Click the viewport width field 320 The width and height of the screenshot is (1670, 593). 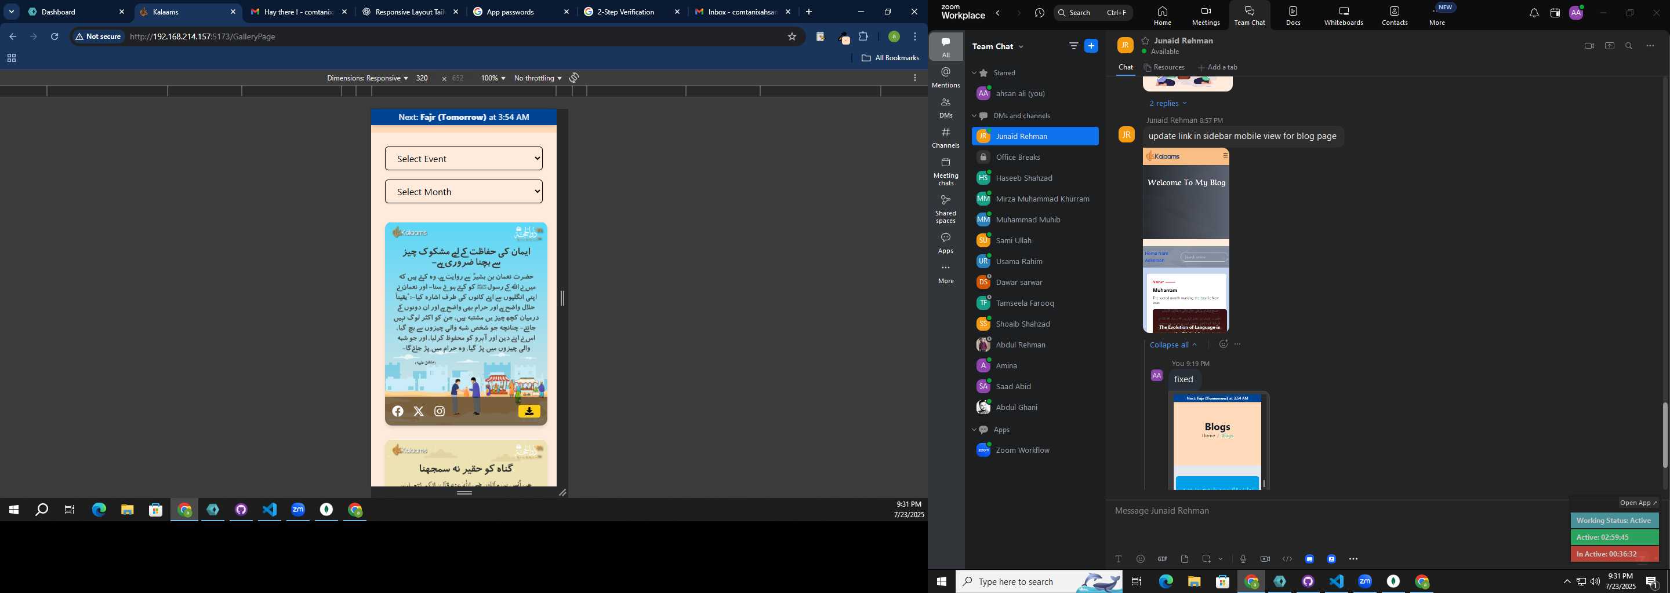pos(423,78)
